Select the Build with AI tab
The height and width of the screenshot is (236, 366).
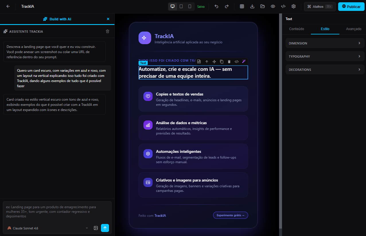[x=57, y=19]
